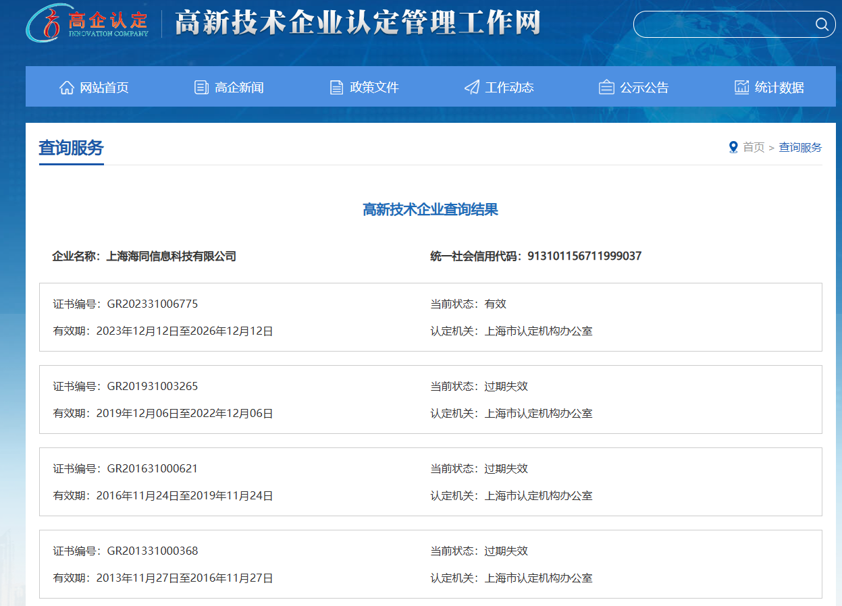The width and height of the screenshot is (842, 606).
Task: Click 过期失效 status for GR201331000368
Action: pyautogui.click(x=506, y=551)
